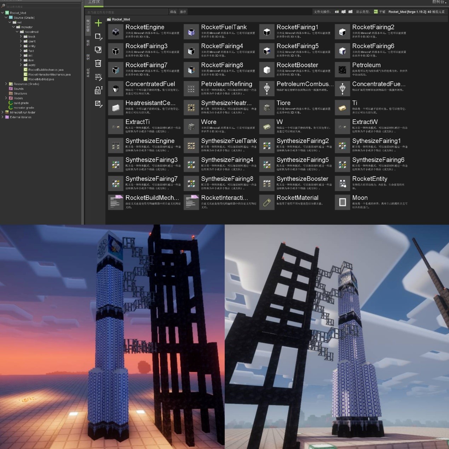Click the lock code icon in sidebar

coord(98,90)
